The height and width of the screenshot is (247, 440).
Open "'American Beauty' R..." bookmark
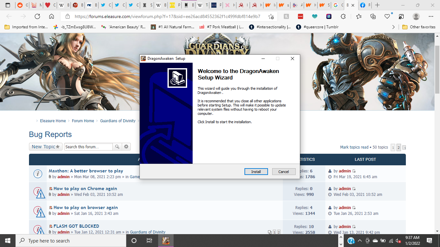[123, 27]
